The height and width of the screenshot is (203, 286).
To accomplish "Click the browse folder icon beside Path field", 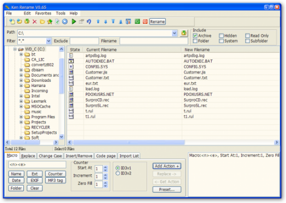I will click(x=184, y=33).
